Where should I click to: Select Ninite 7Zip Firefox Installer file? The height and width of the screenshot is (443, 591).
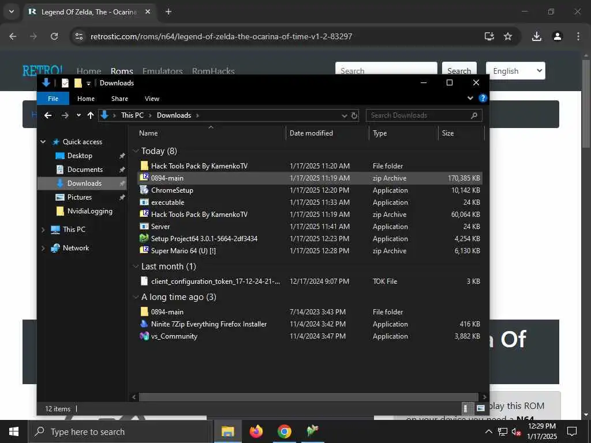click(310, 324)
